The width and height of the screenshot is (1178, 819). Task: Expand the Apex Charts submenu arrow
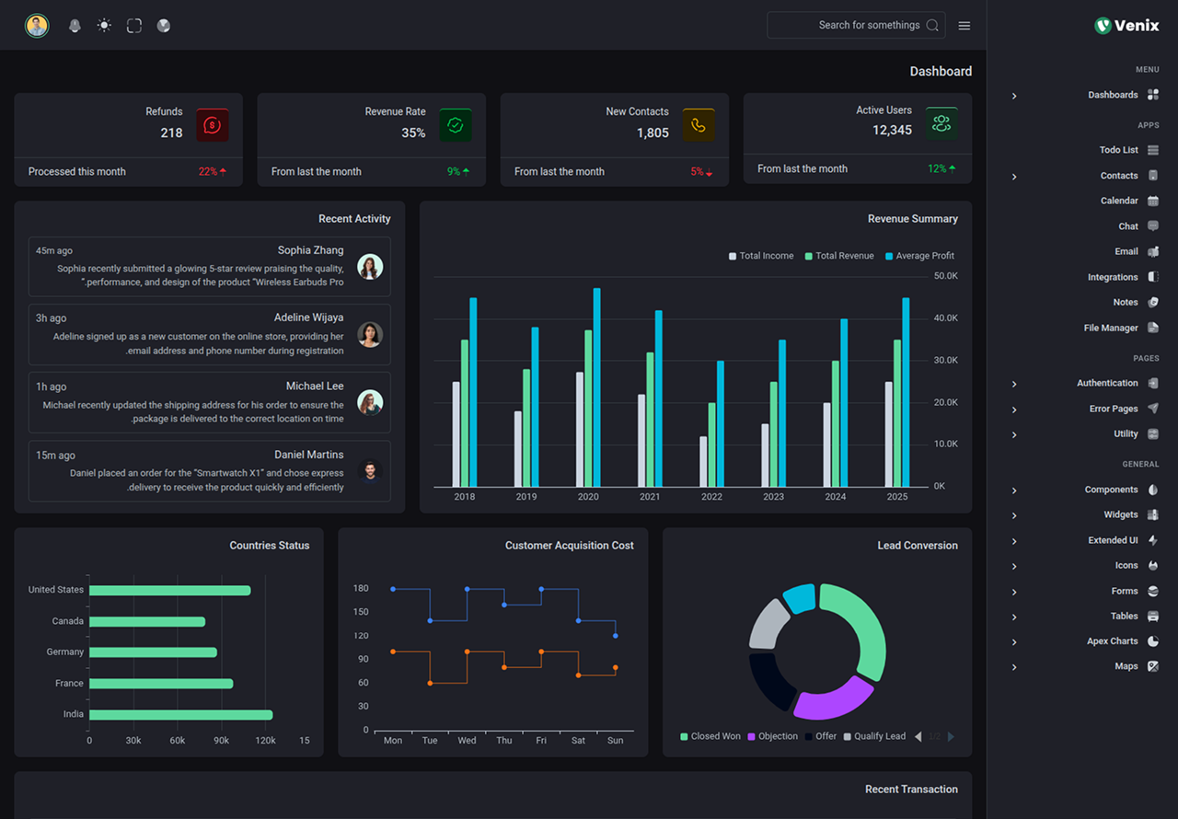tap(1014, 642)
